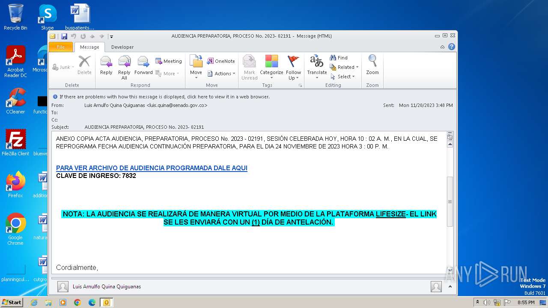
Task: Click the view in web browser info bar
Action: click(164, 97)
